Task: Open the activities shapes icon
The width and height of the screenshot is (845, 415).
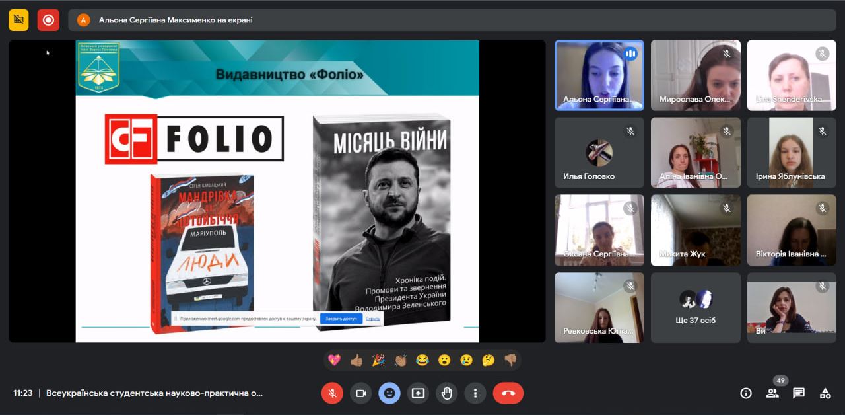Action: pyautogui.click(x=825, y=393)
